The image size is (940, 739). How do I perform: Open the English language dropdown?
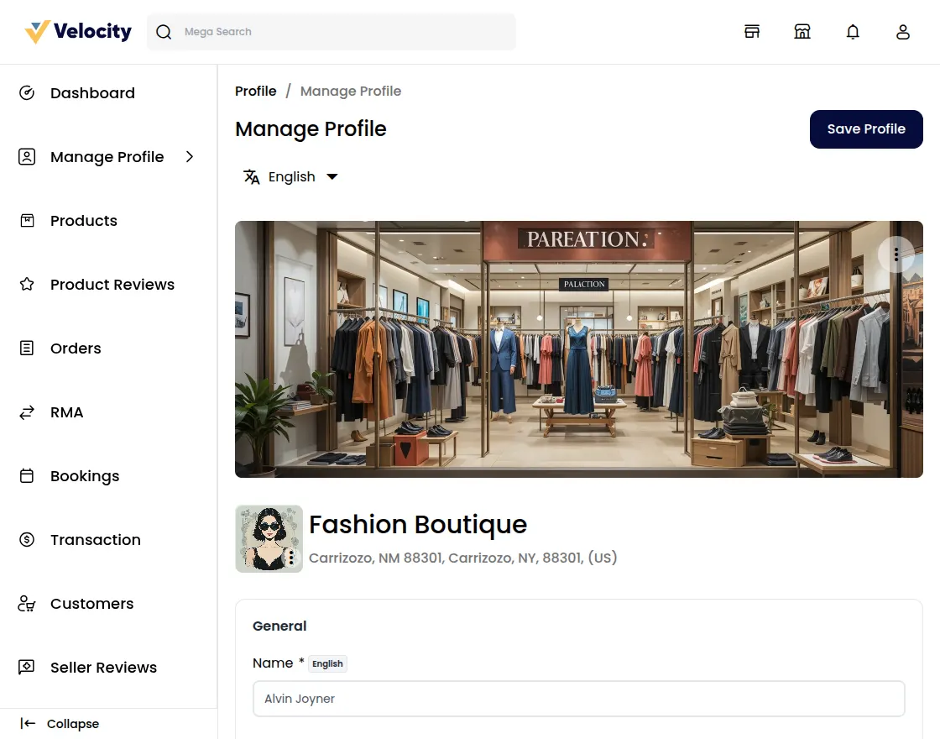[x=290, y=176]
